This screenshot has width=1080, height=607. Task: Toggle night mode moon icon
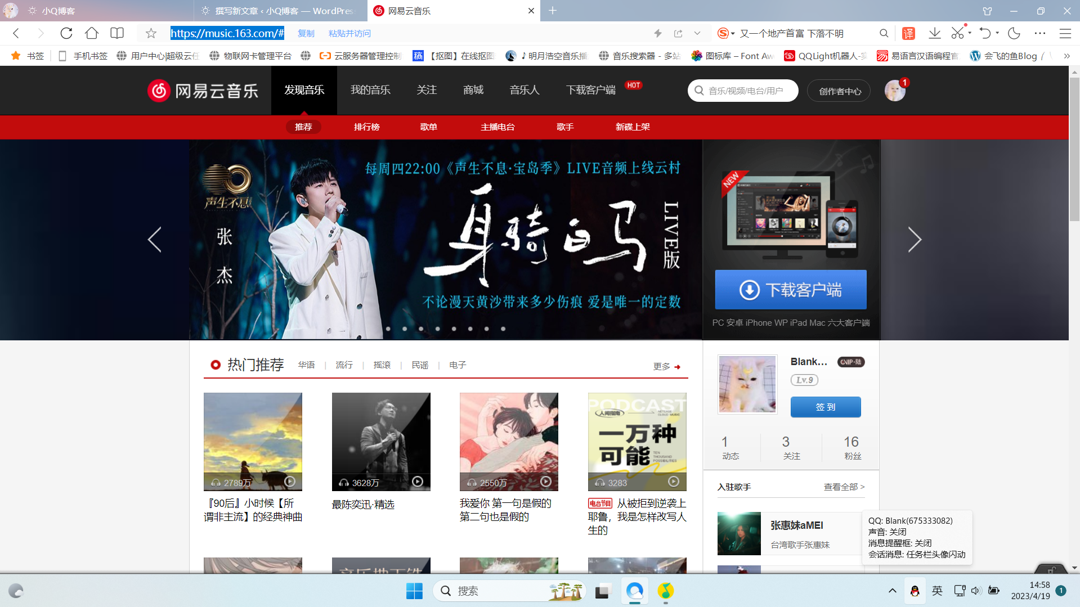pos(1014,33)
